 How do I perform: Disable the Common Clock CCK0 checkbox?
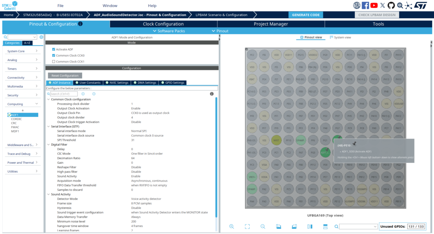[54, 55]
